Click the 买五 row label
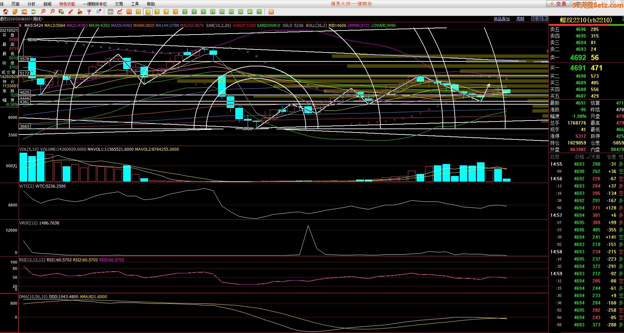Viewport: 624px width, 333px height. click(x=555, y=96)
